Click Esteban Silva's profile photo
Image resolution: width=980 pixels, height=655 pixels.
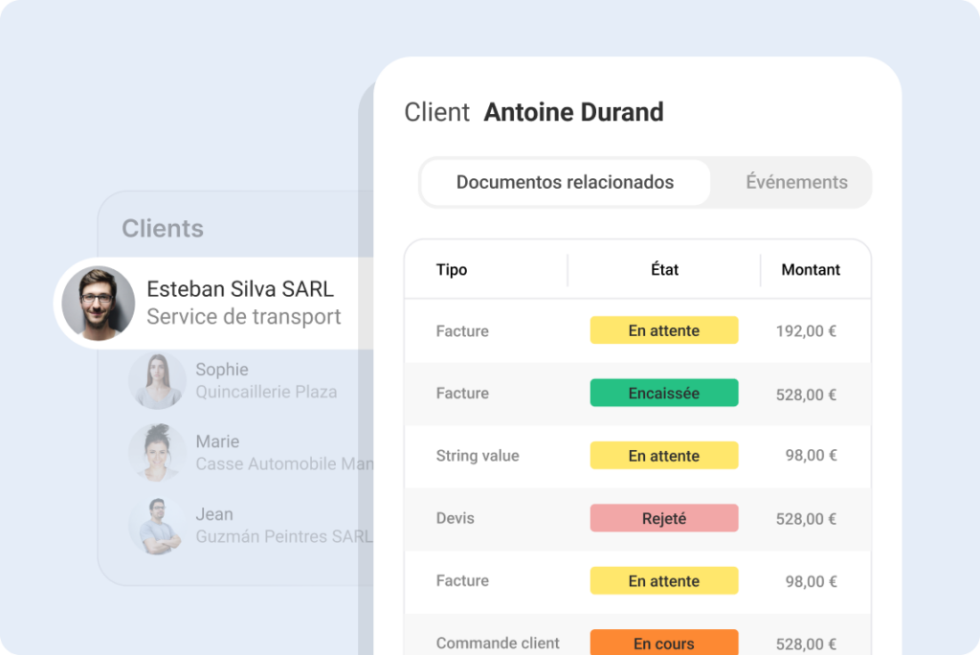click(99, 303)
